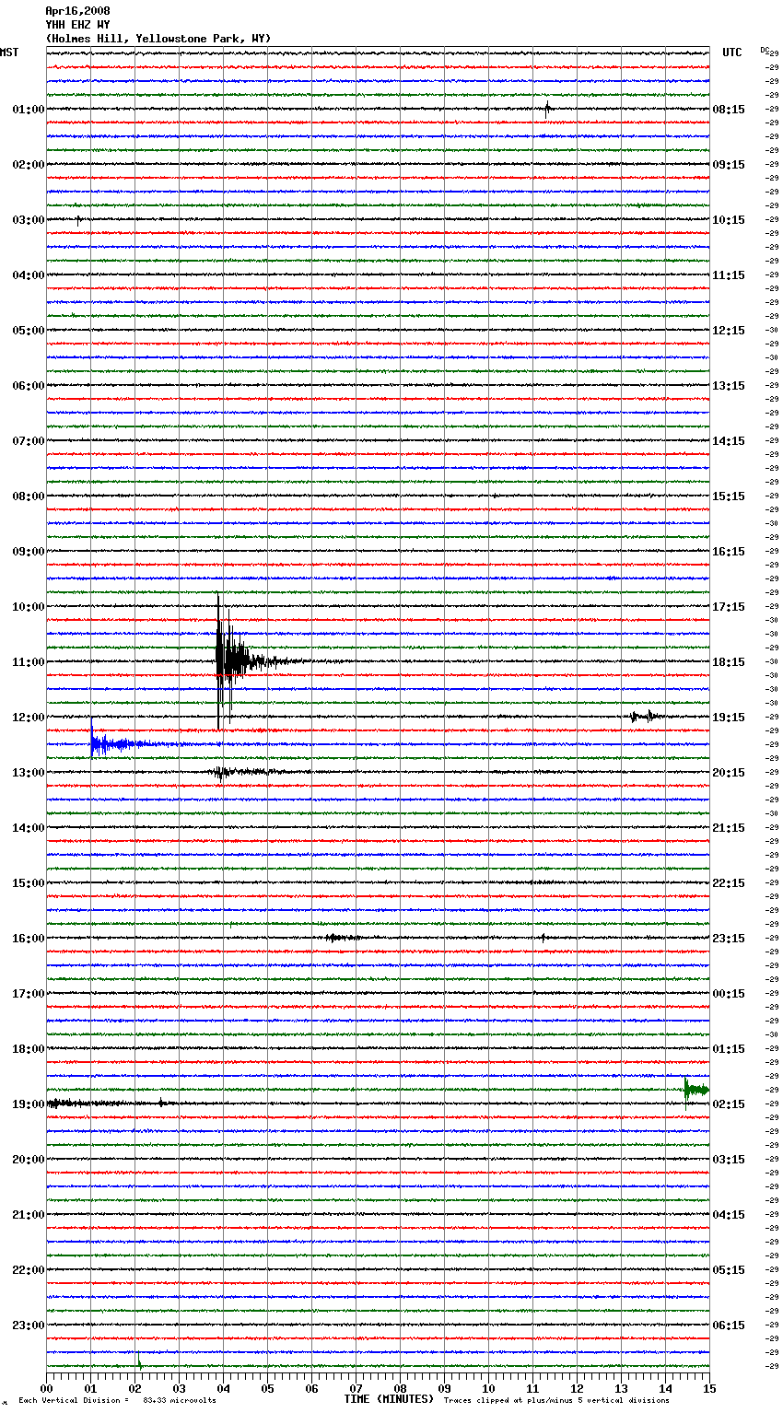Click the black spike on the 01:00 trace
The width and height of the screenshot is (783, 1413).
click(547, 109)
